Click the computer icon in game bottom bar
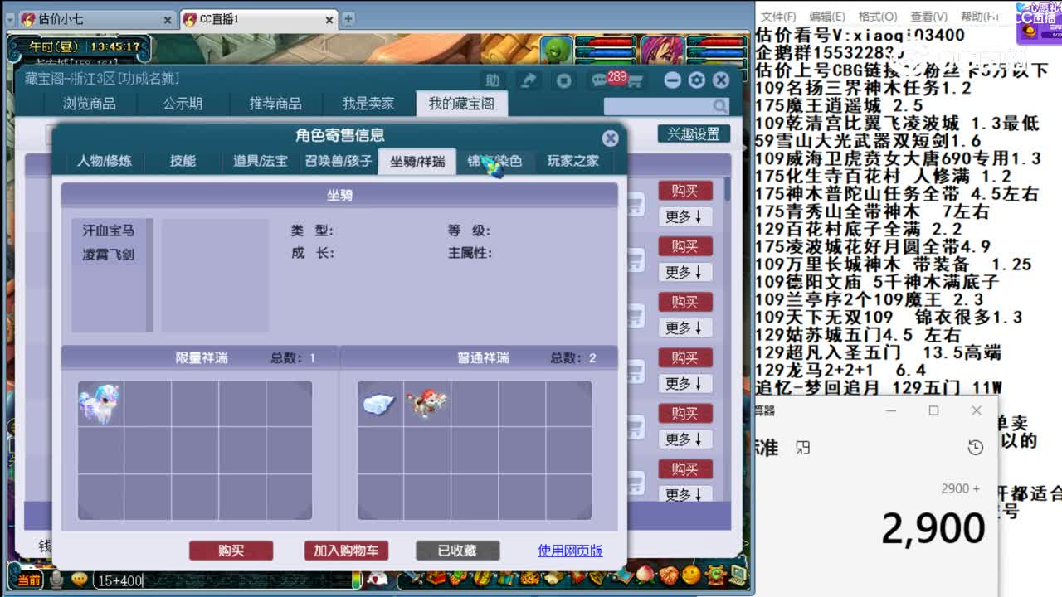Viewport: 1062px width, 597px height. pos(738,575)
